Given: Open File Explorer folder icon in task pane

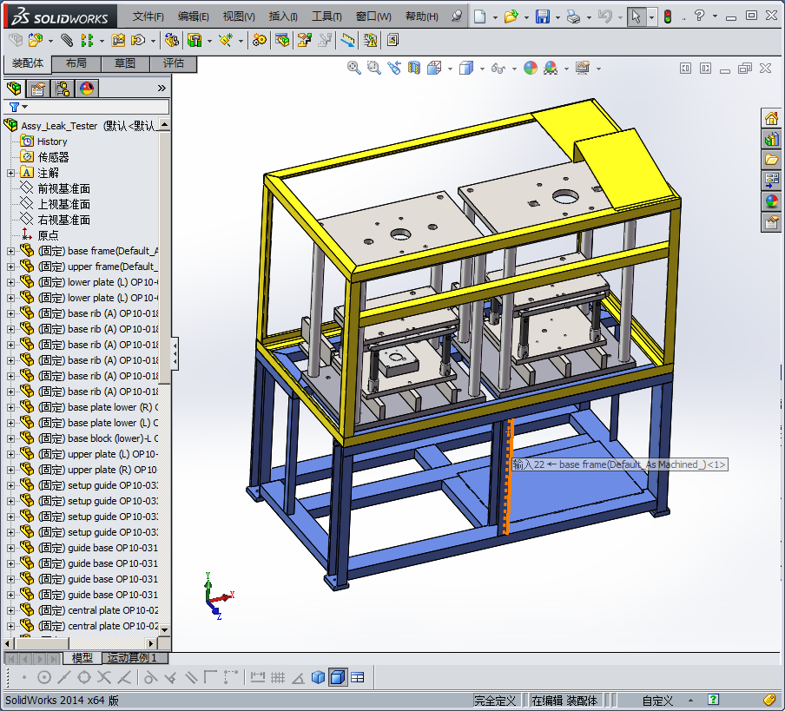Looking at the screenshot, I should [x=771, y=160].
